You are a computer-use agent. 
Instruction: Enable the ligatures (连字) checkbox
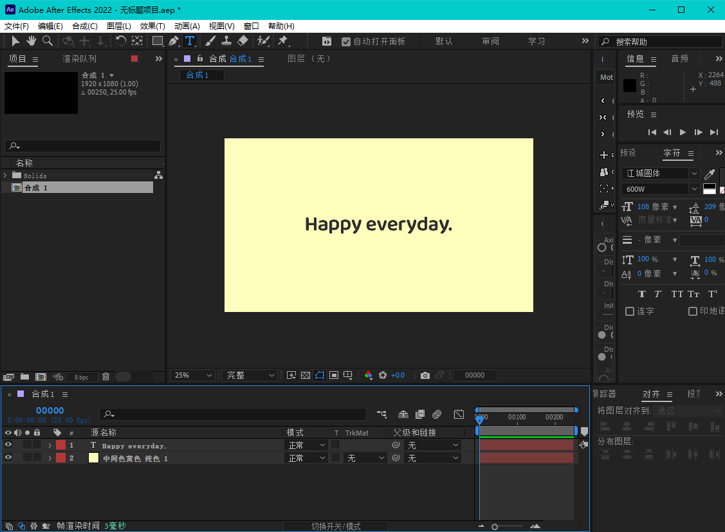(x=630, y=311)
